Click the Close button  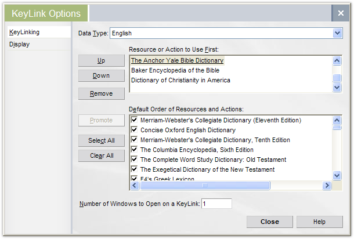(270, 222)
